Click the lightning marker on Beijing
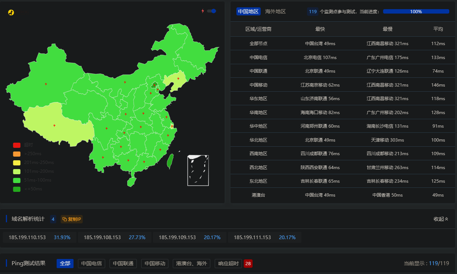The image size is (457, 274). [155, 84]
